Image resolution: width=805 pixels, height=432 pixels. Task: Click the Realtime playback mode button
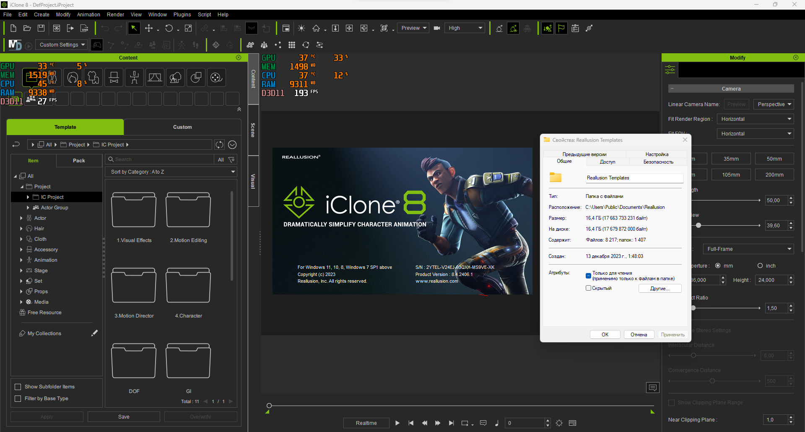point(366,423)
